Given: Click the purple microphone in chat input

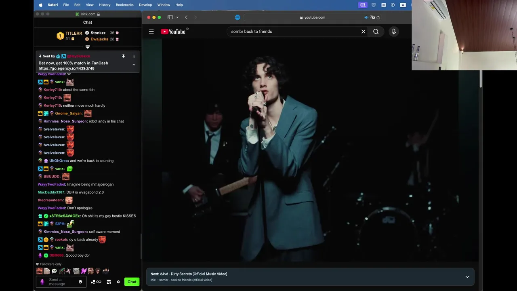Looking at the screenshot, I should (x=42, y=282).
